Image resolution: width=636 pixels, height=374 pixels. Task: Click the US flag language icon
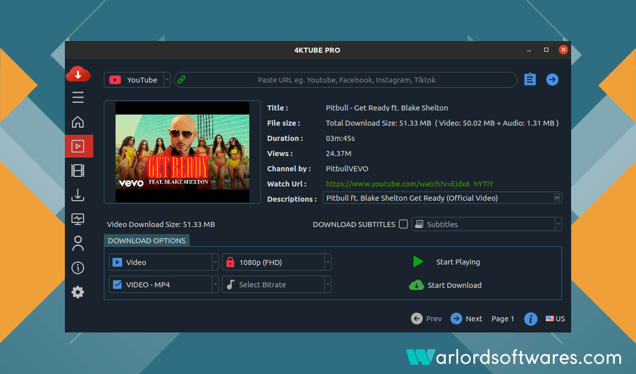(x=550, y=319)
